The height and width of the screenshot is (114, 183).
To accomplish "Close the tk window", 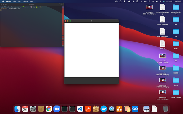I will point(66,21).
